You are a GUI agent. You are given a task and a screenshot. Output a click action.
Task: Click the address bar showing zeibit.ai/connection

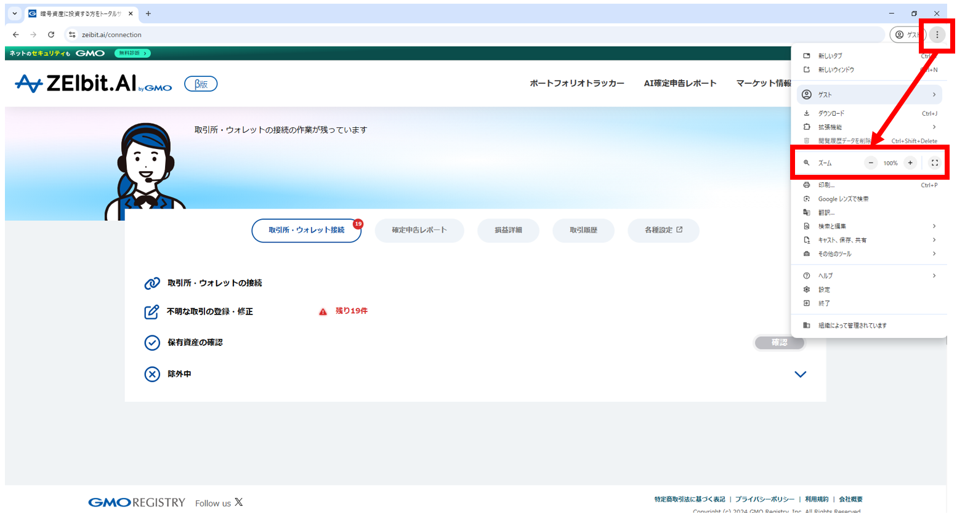pos(474,34)
